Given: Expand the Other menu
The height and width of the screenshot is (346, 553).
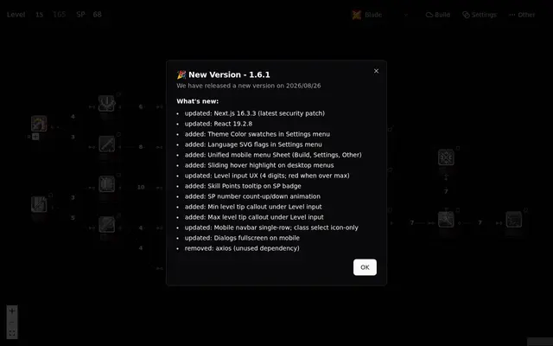Looking at the screenshot, I should click(x=522, y=15).
